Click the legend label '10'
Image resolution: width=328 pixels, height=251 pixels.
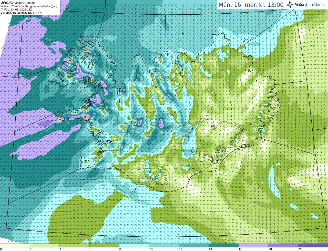[x=151, y=249]
